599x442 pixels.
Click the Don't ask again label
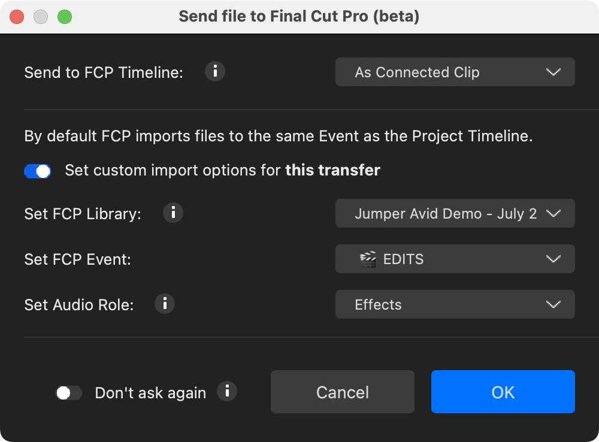coord(150,393)
